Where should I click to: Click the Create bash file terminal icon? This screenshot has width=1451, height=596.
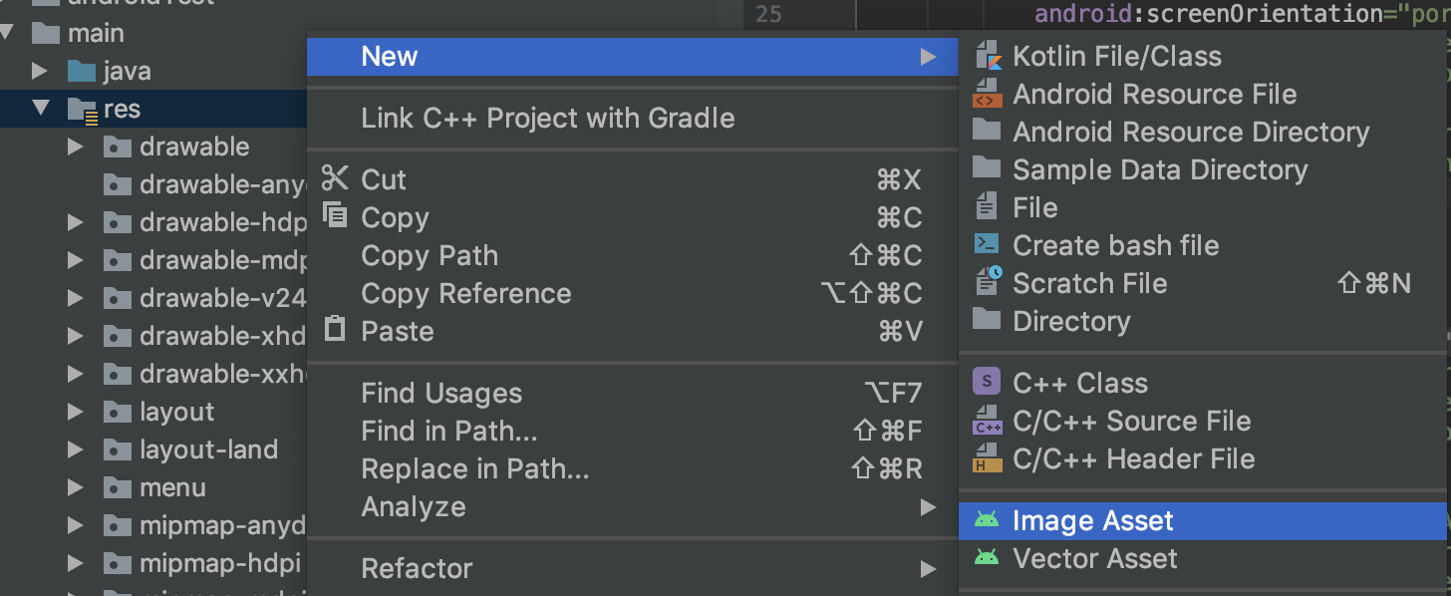coord(987,245)
